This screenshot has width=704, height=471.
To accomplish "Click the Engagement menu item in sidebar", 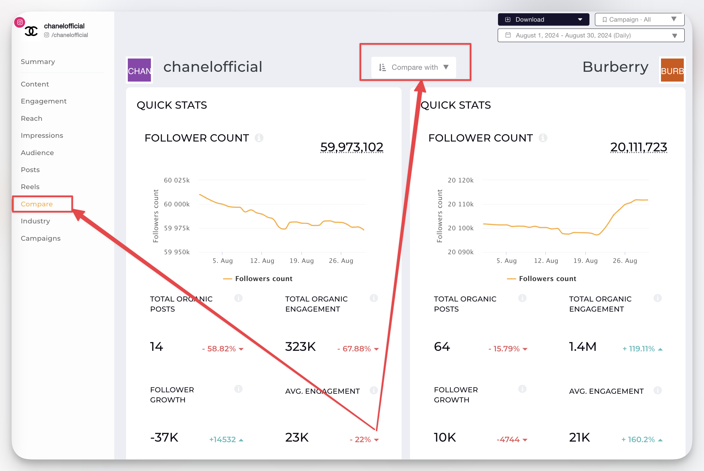I will pyautogui.click(x=44, y=100).
